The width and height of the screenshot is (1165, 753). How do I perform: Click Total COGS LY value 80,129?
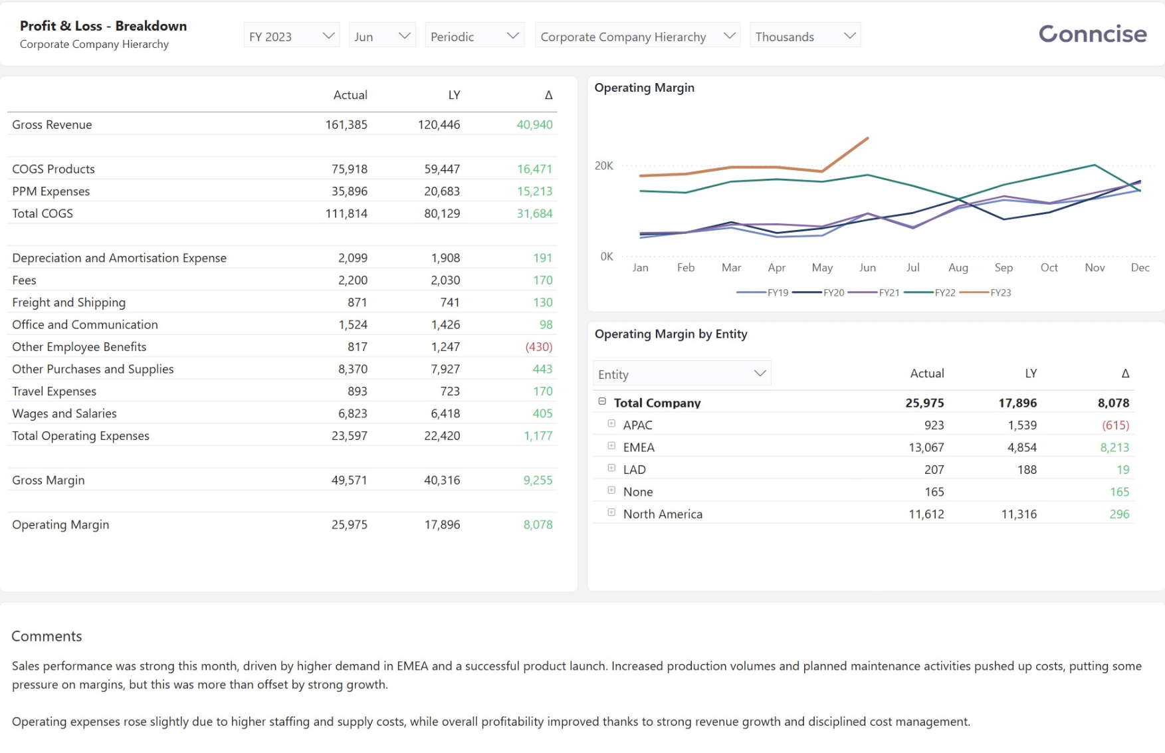[442, 213]
